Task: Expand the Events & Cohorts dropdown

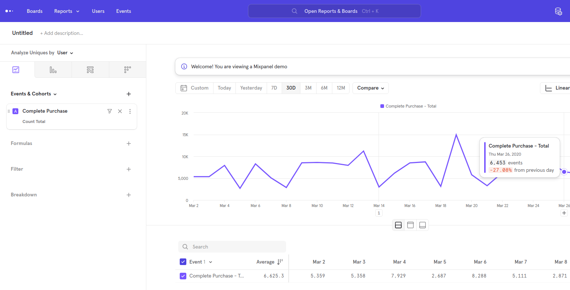Action: coord(34,94)
